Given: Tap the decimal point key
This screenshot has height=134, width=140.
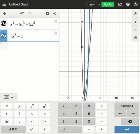Looking at the screenshot, I should pyautogui.click(x=76, y=129).
